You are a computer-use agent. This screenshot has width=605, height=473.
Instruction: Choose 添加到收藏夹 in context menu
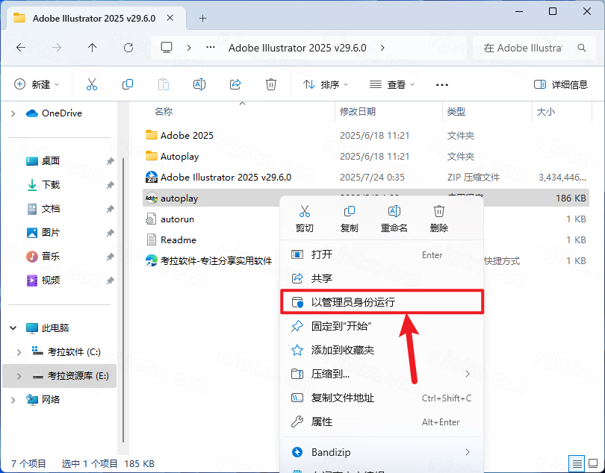tap(382, 350)
